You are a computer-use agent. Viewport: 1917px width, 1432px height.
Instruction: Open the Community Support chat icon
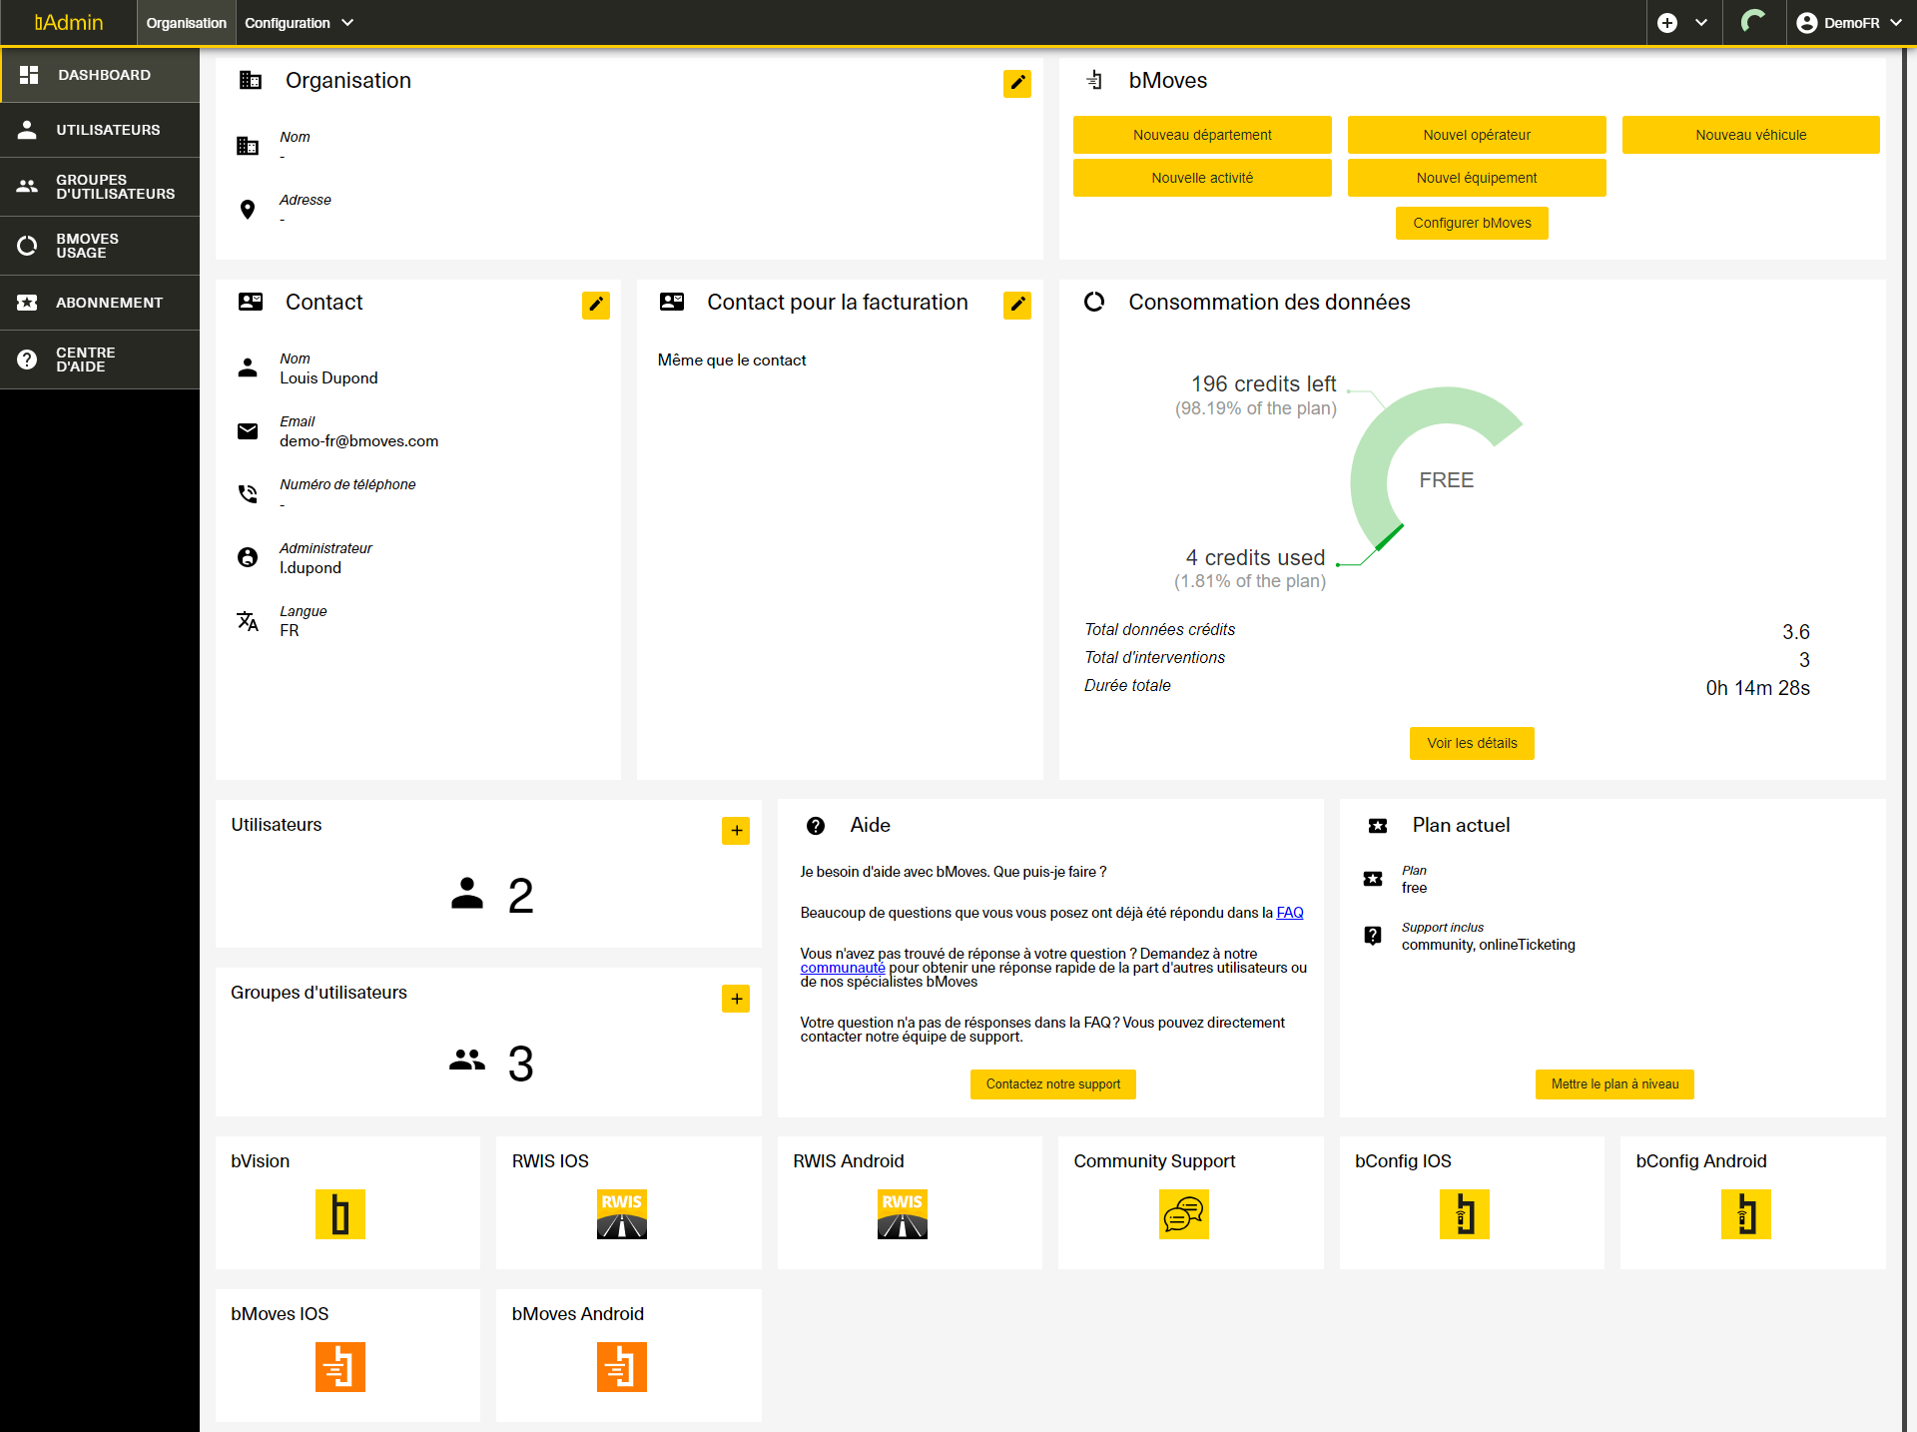pos(1183,1214)
